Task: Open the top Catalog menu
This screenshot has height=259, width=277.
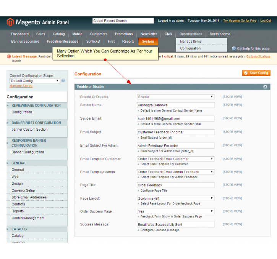Action: click(59, 34)
